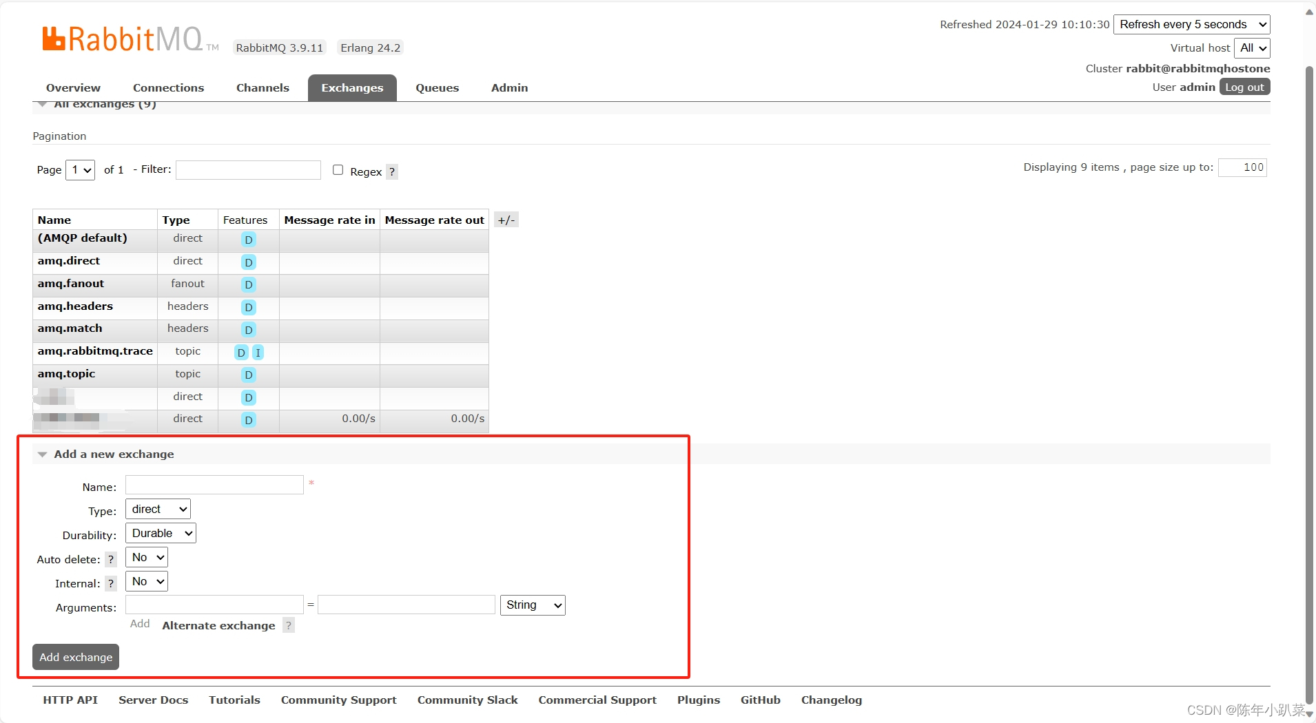1316x723 pixels.
Task: Open the GitHub footer link
Action: (761, 700)
